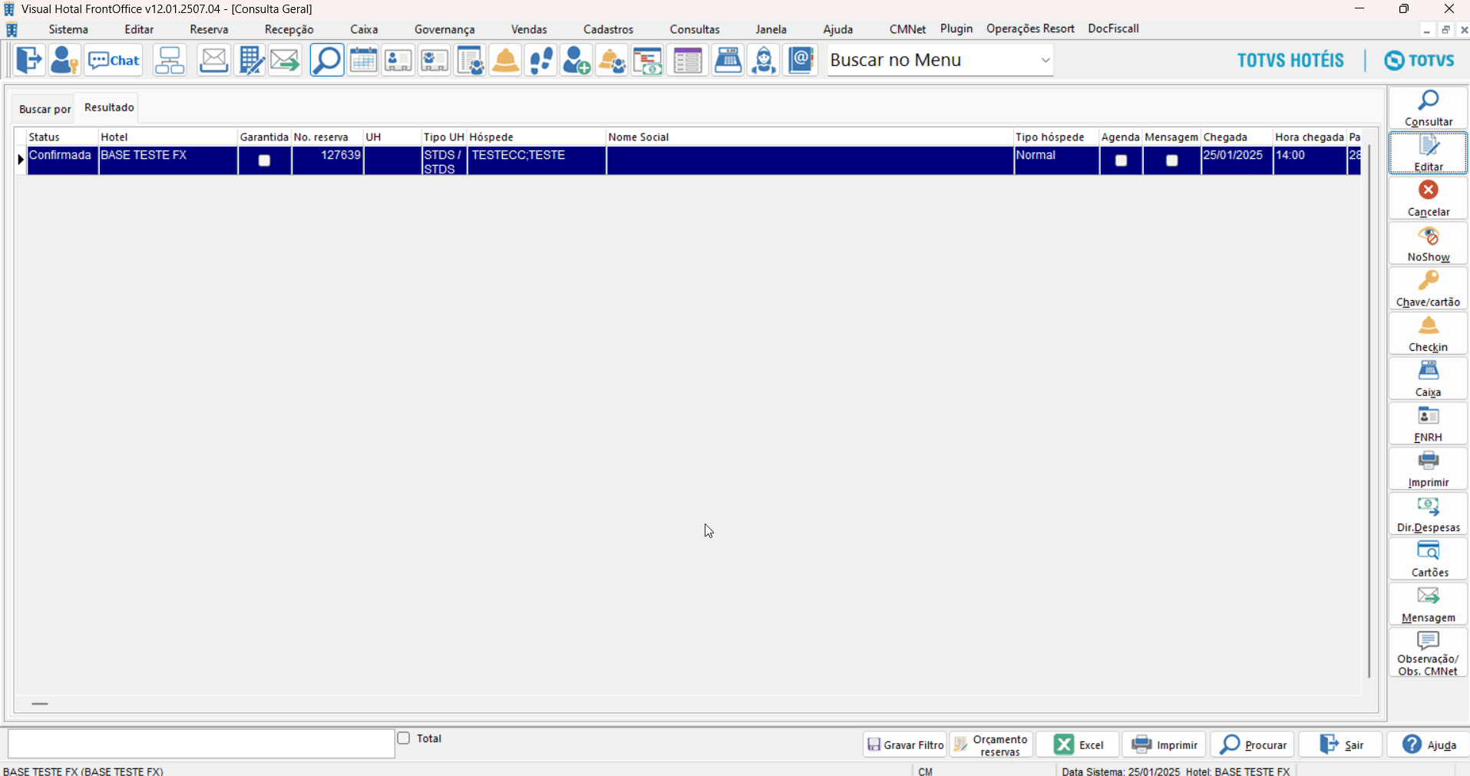The height and width of the screenshot is (776, 1470).
Task: Open Caixa in the side panel
Action: click(1428, 378)
